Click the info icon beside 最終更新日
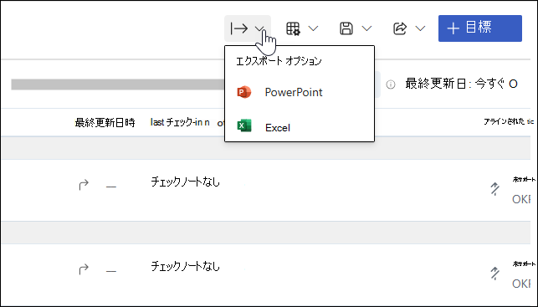The image size is (538, 307). pyautogui.click(x=391, y=84)
